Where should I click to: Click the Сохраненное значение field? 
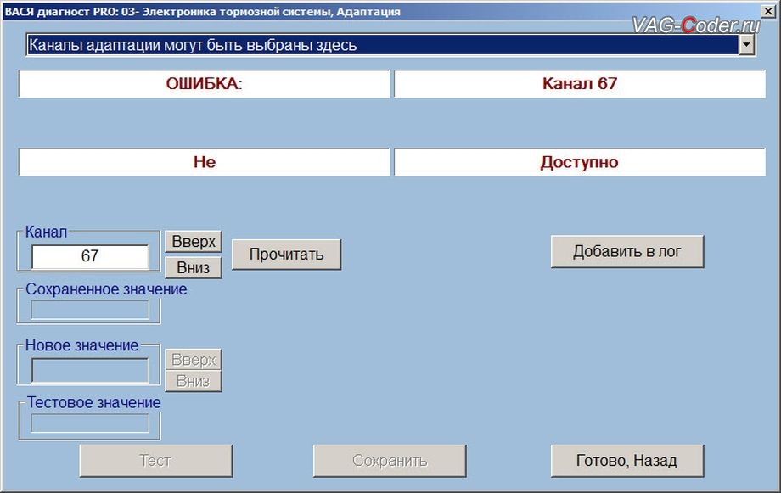click(x=90, y=310)
